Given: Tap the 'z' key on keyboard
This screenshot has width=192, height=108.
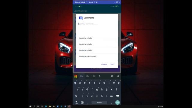Looking at the screenshot, I should 82,96.
